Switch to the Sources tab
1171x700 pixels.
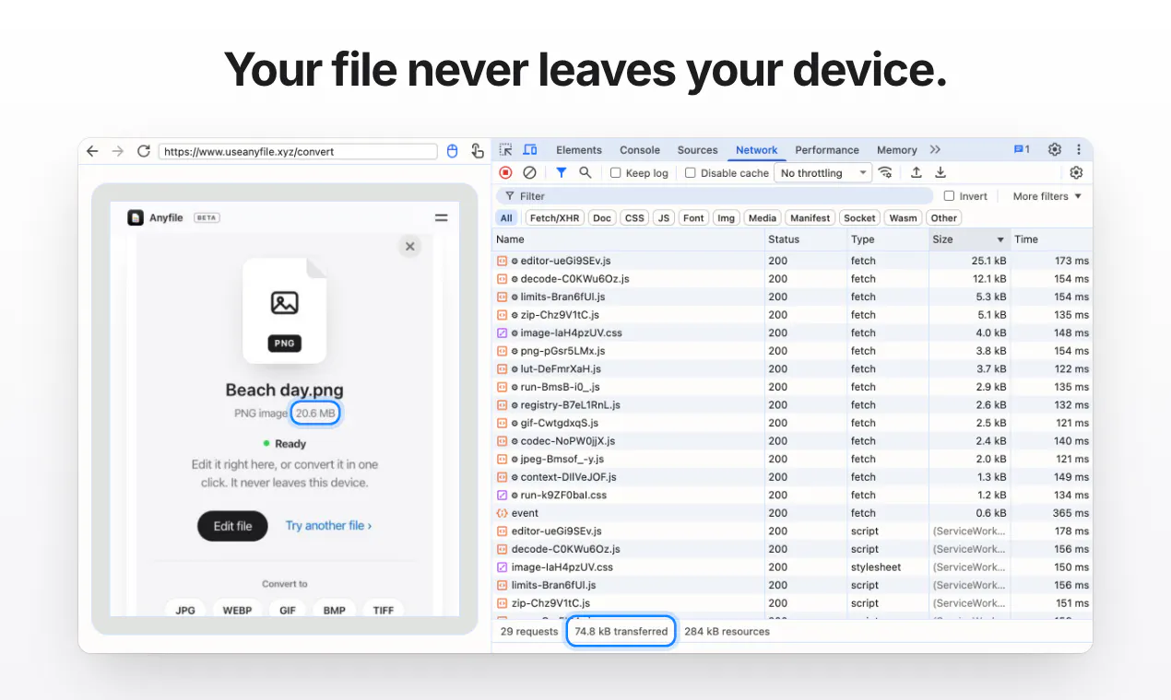(697, 150)
